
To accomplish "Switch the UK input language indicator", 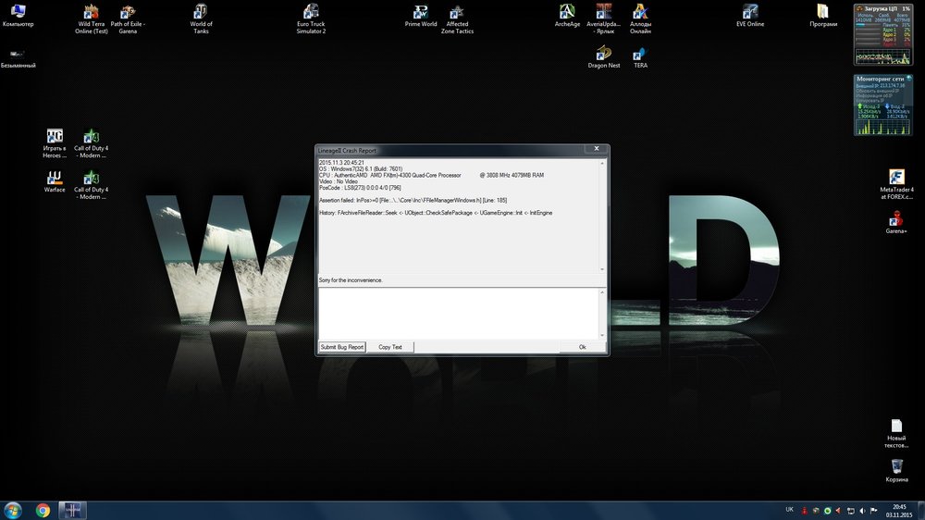I will 789,510.
